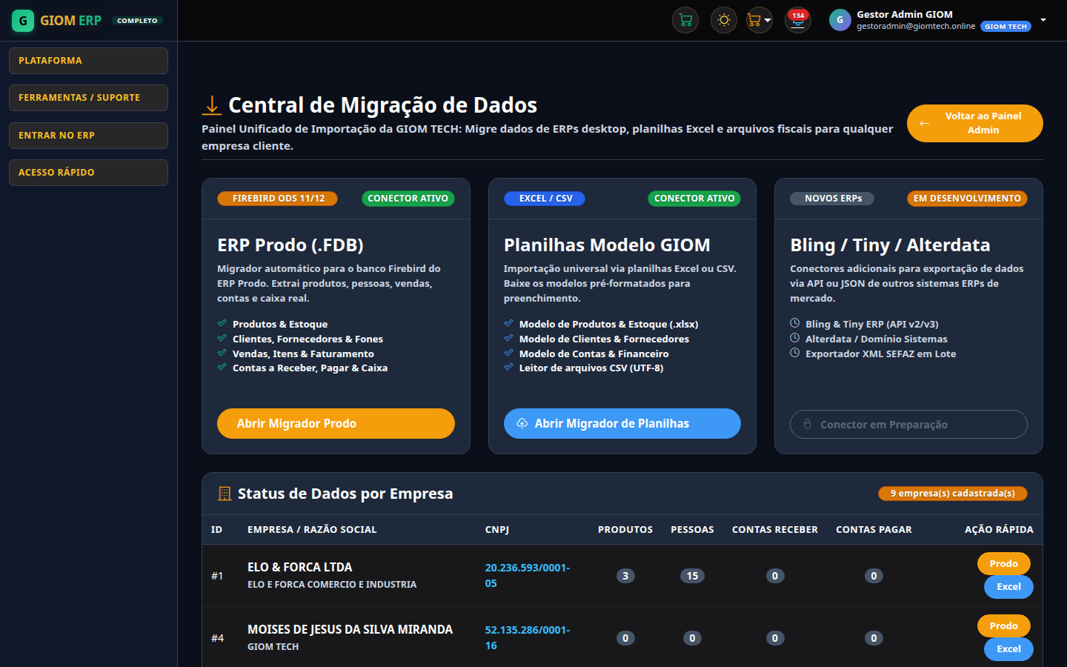Screen dimensions: 1067x667
Task: Click EM DESENVOLVIMENTO badge
Action: (x=967, y=199)
